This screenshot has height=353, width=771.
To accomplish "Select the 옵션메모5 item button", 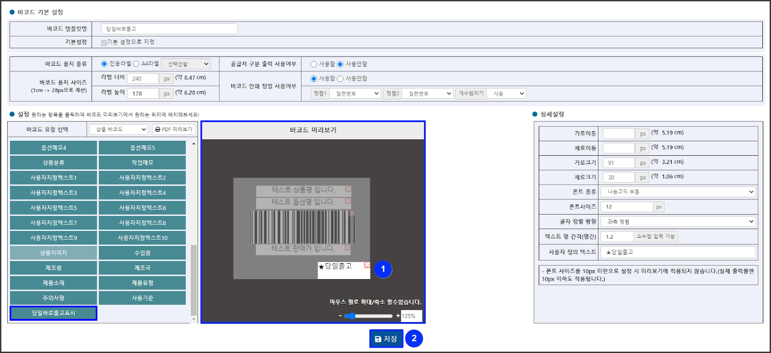I will [x=142, y=148].
